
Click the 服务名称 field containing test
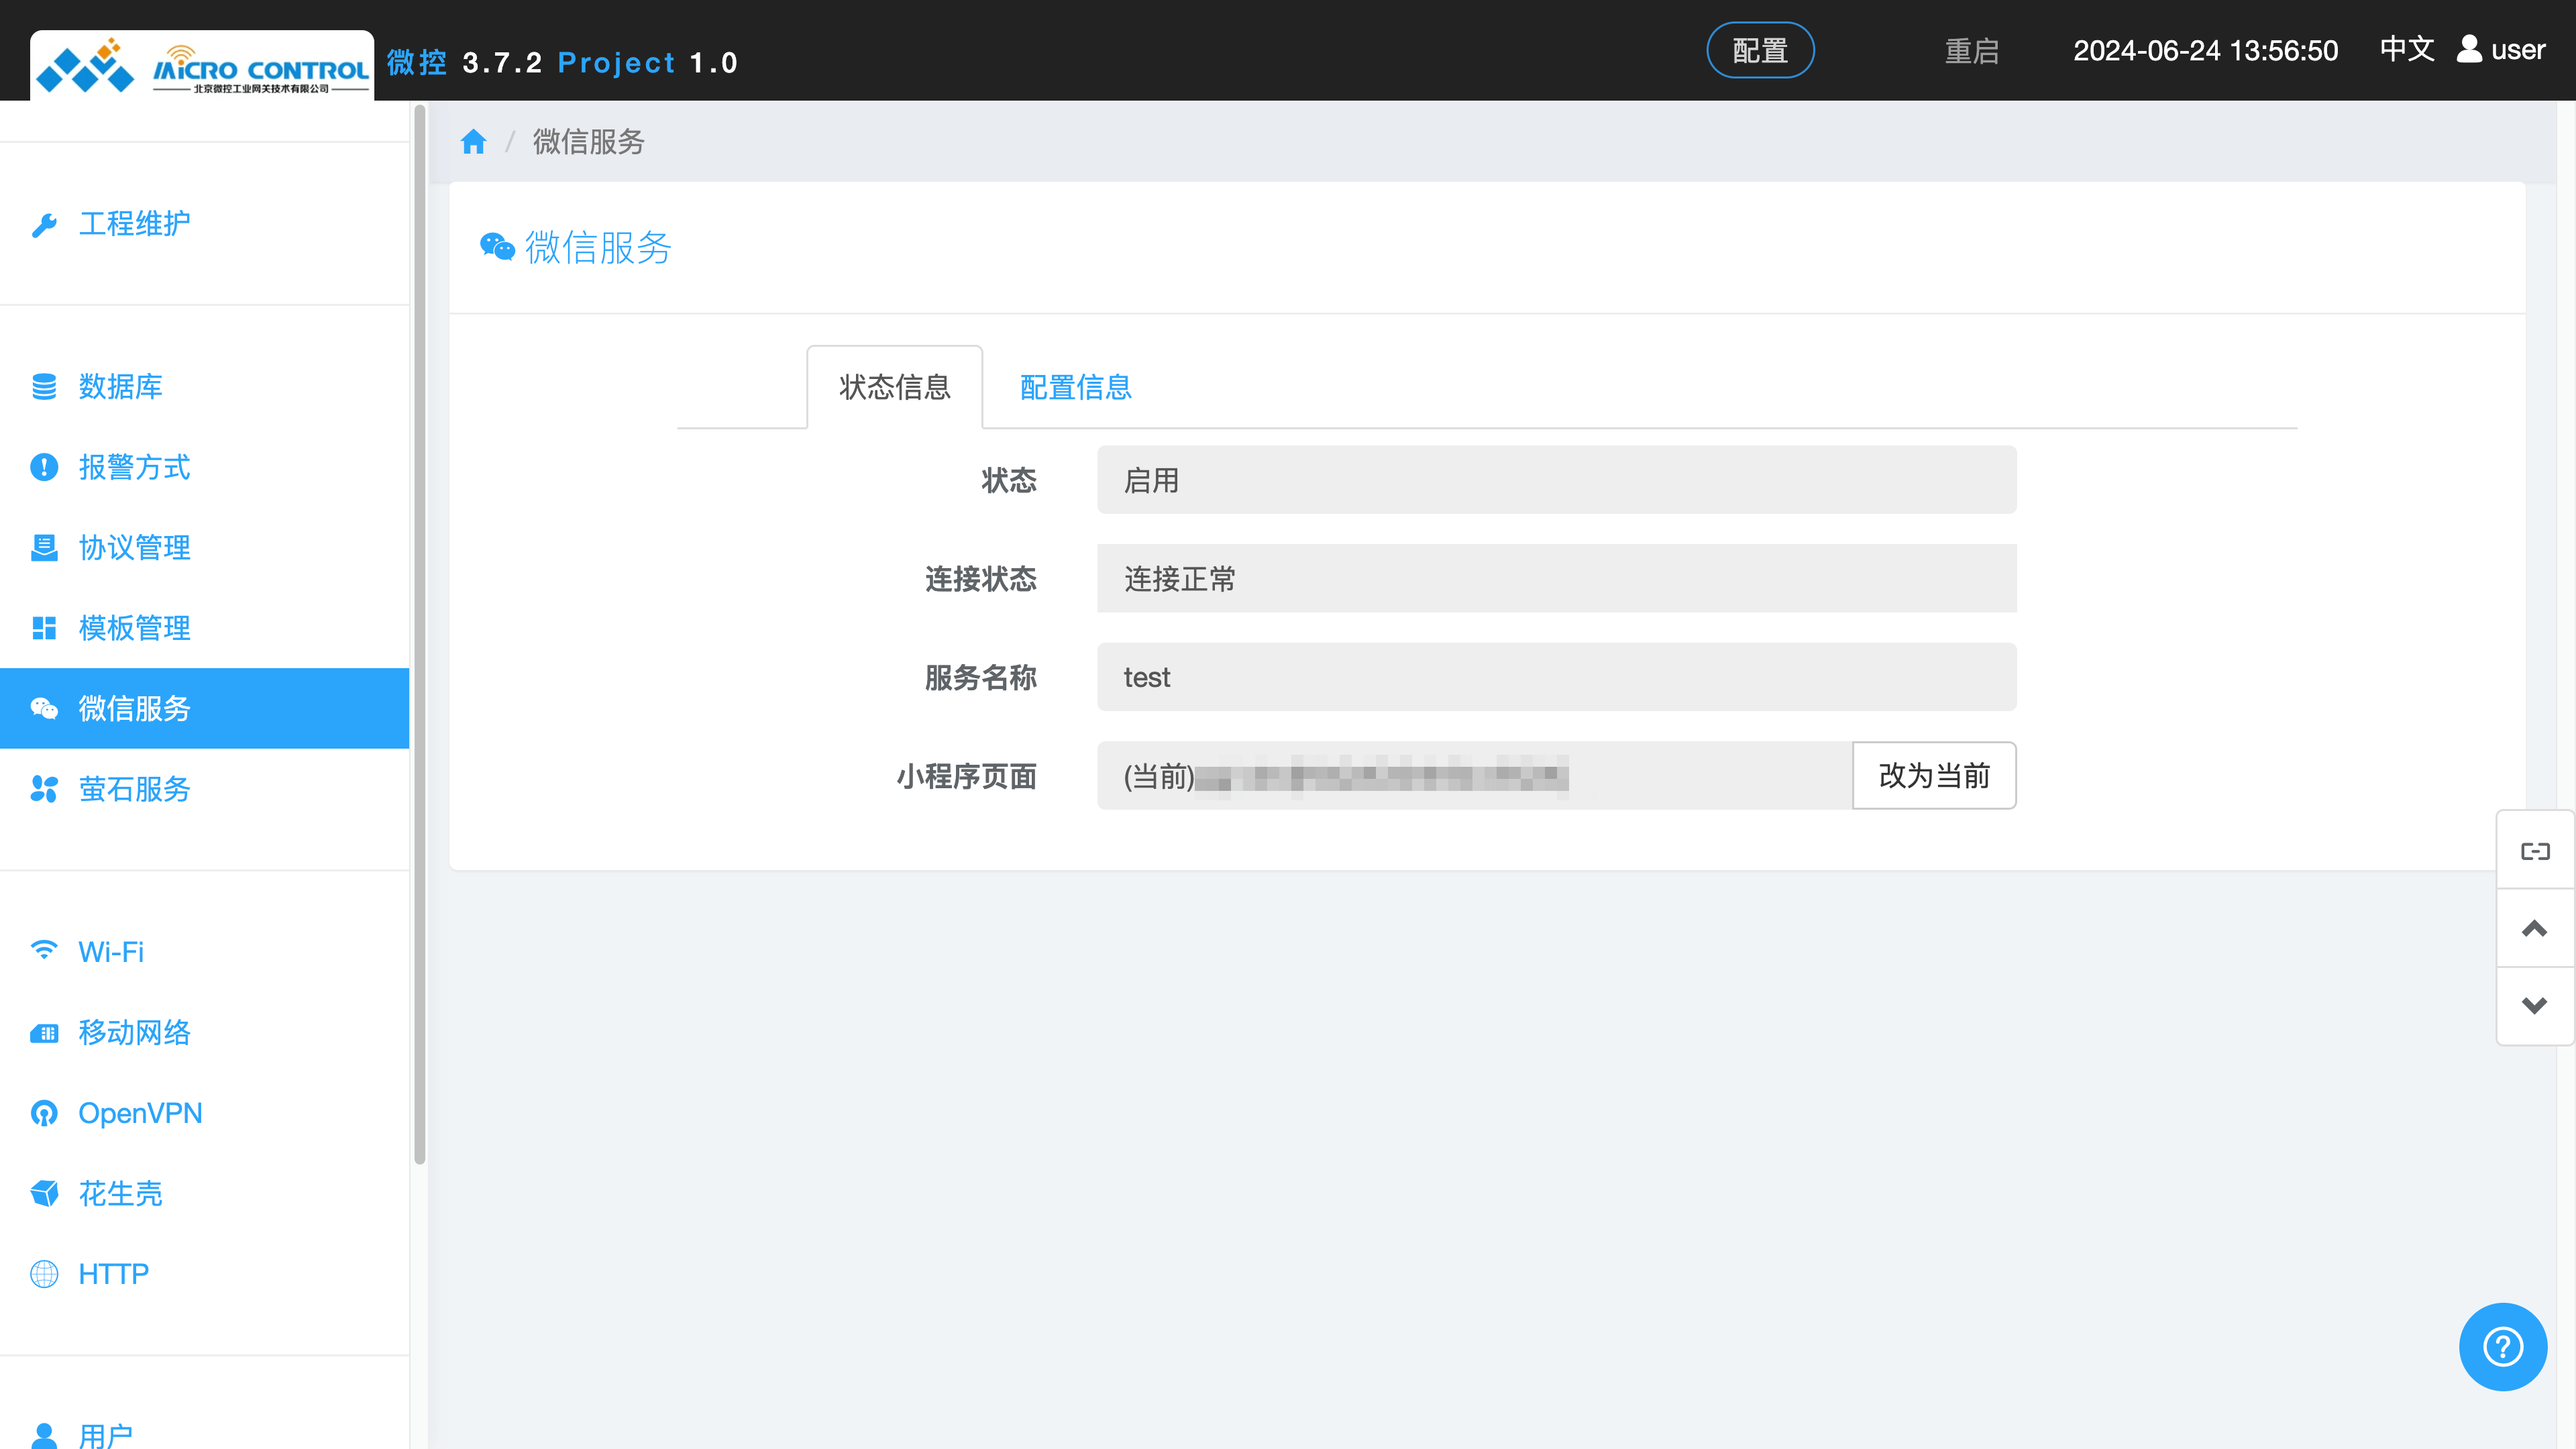[x=1555, y=677]
